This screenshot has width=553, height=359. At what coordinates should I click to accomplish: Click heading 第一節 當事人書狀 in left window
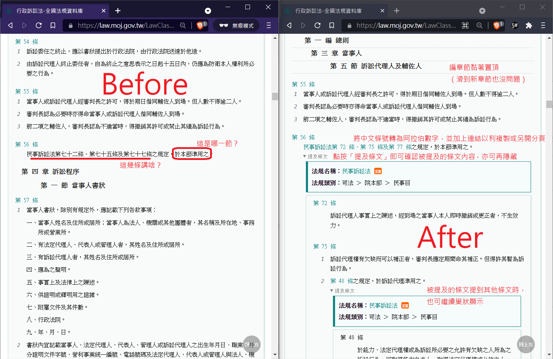pos(73,186)
